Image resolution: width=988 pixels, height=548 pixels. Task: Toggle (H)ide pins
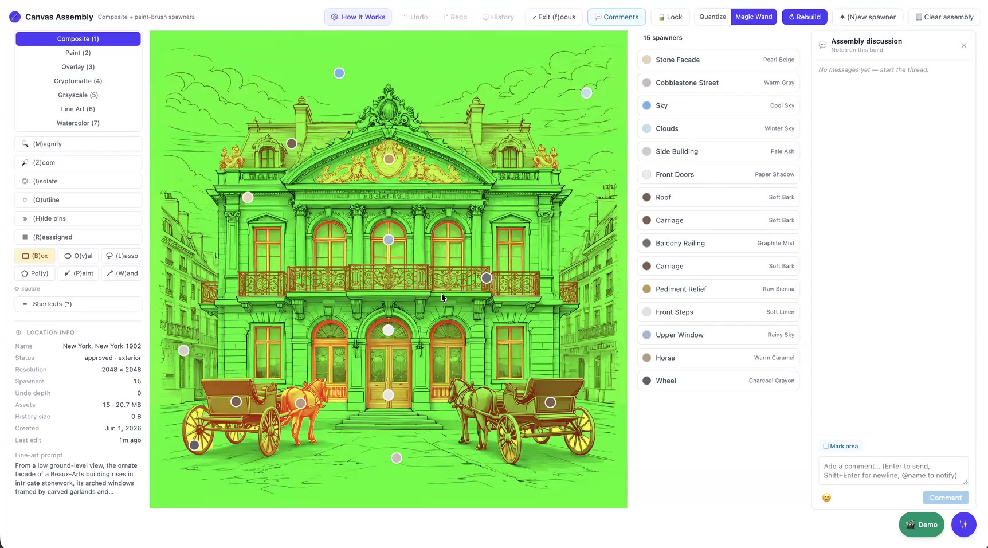pyautogui.click(x=78, y=218)
